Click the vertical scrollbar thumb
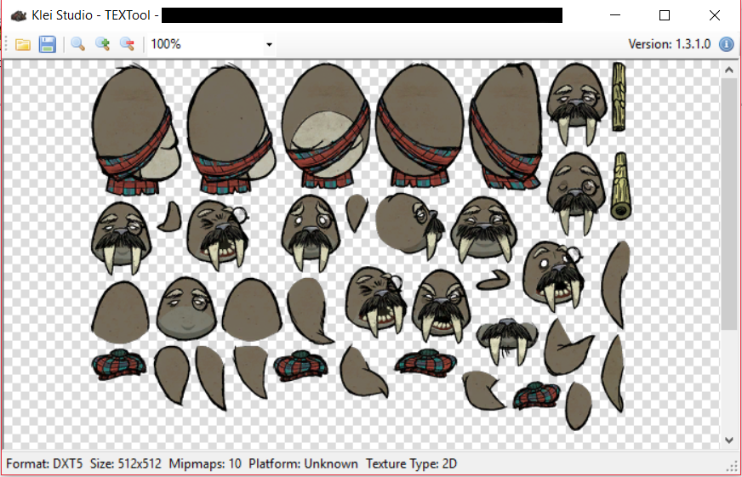Viewport: 742px width, 477px height. [728, 204]
